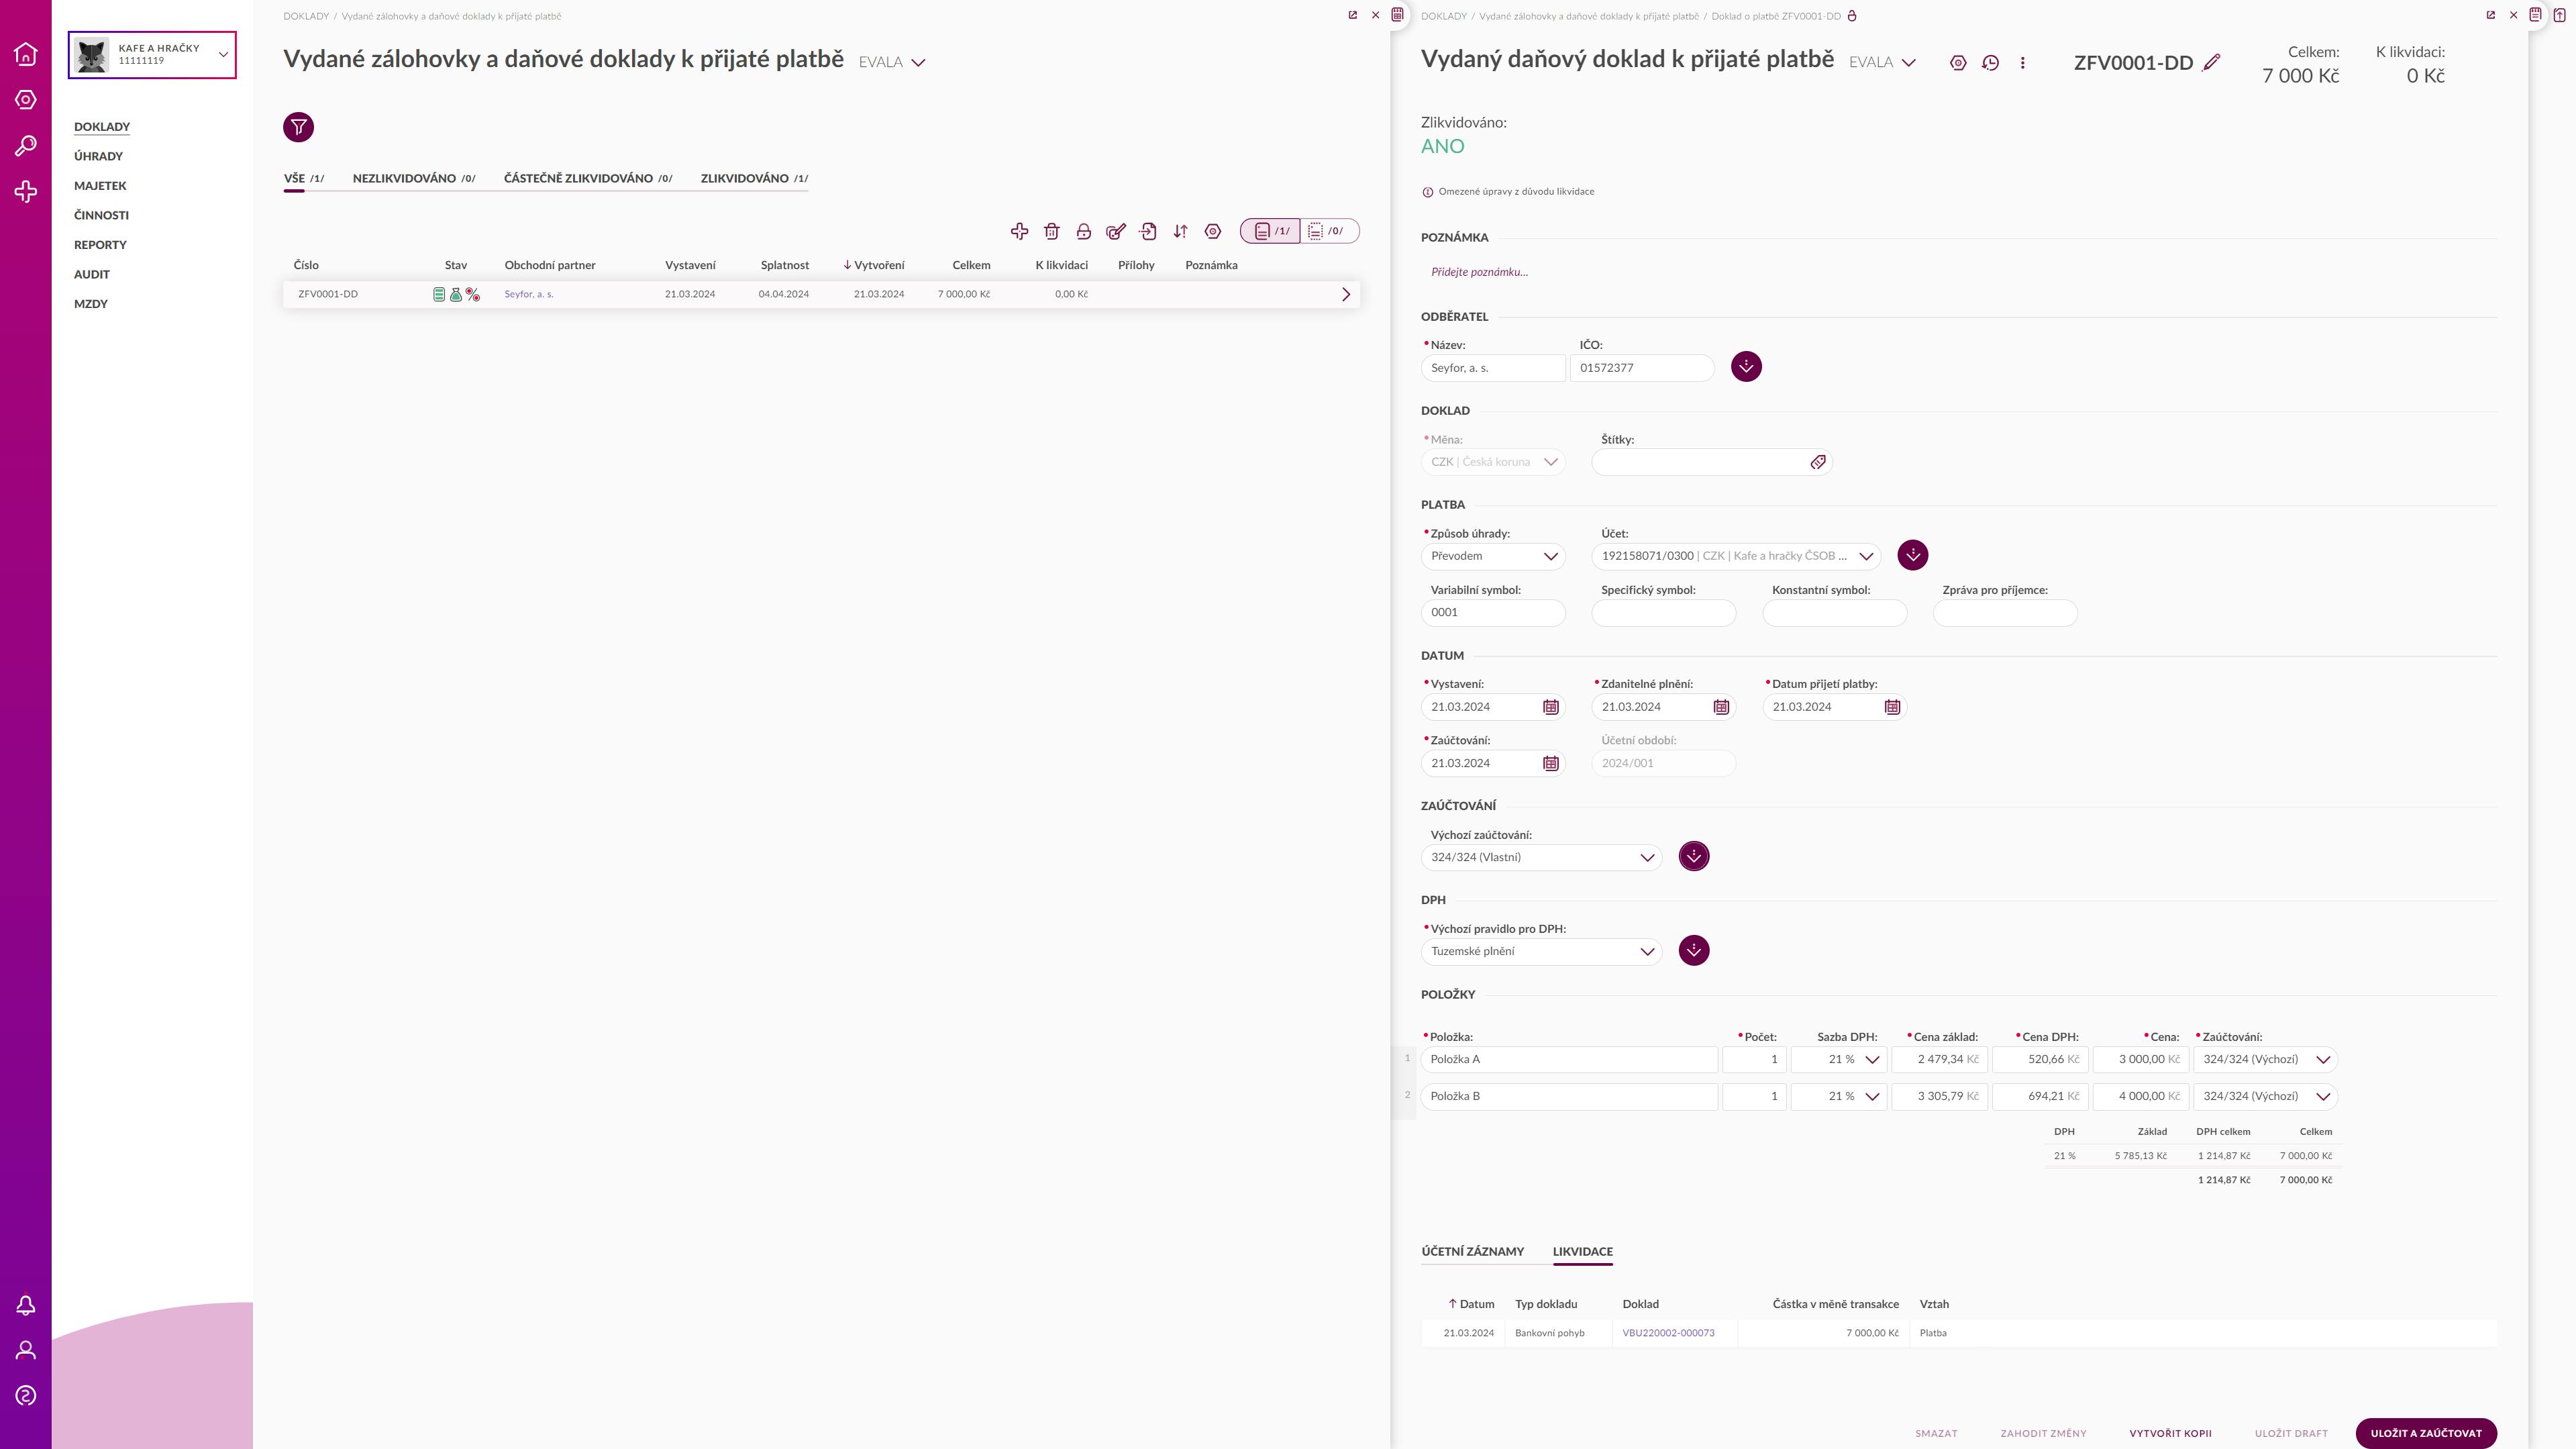The width and height of the screenshot is (2576, 1449).
Task: Open the calendar for the Zaúčtování date
Action: tap(1550, 763)
